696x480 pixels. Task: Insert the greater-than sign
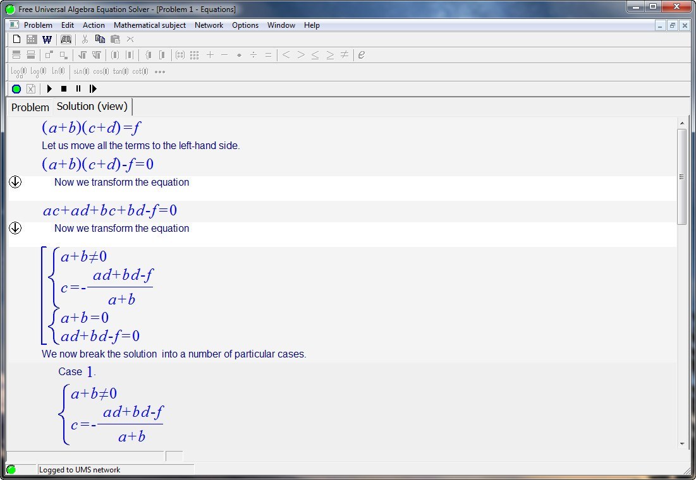(301, 55)
